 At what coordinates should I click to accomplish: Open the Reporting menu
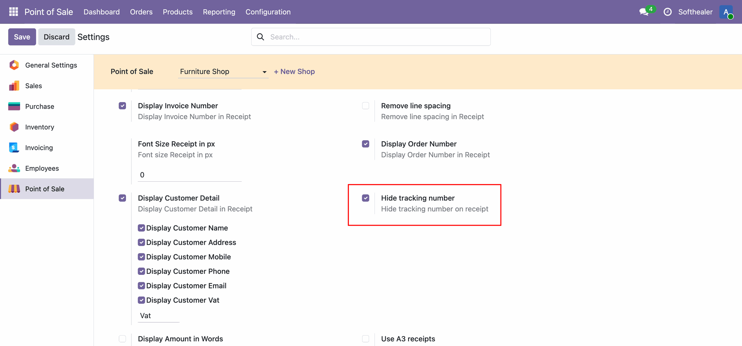click(219, 12)
